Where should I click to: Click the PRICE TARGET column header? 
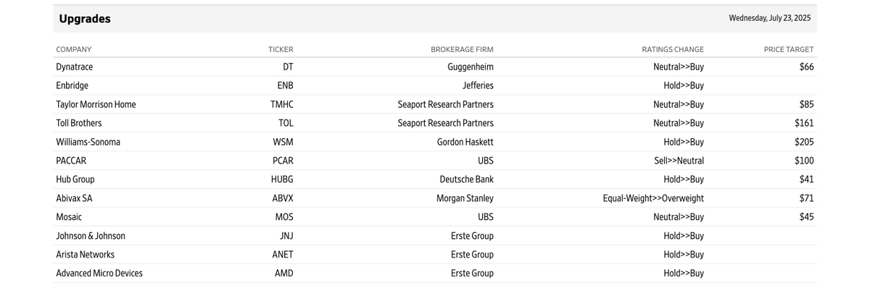(789, 49)
